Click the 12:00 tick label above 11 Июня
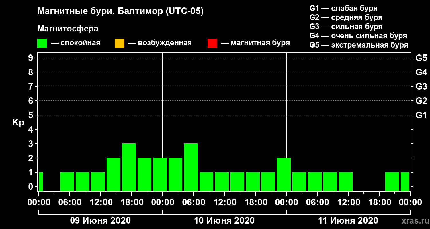The height and width of the screenshot is (229, 430). click(x=348, y=202)
